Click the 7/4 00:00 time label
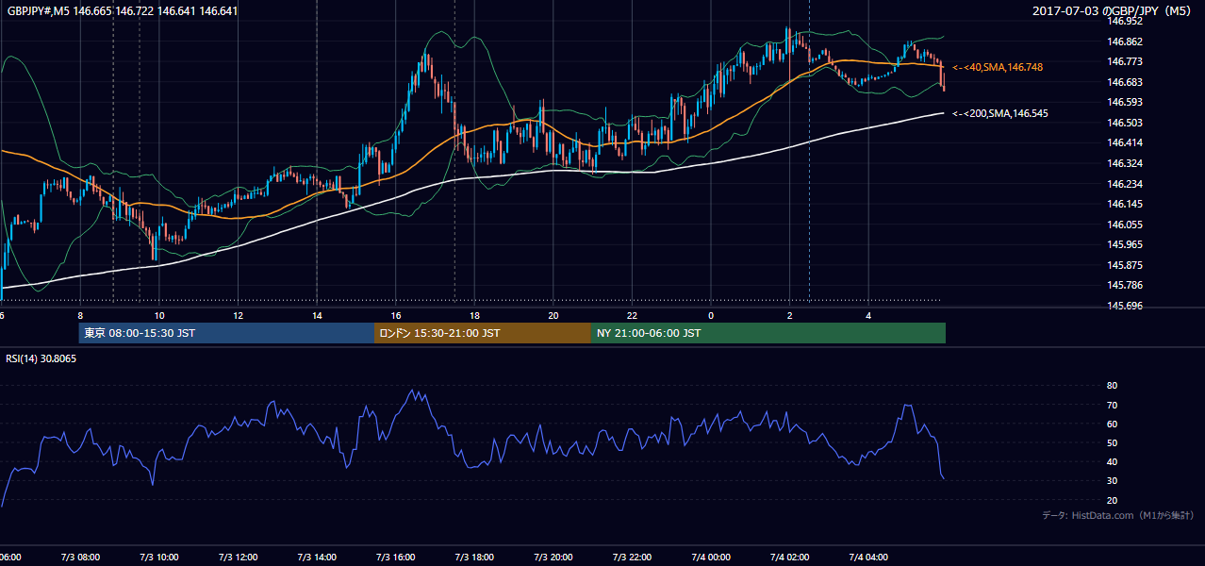Viewport: 1205px width, 566px height. coord(711,558)
